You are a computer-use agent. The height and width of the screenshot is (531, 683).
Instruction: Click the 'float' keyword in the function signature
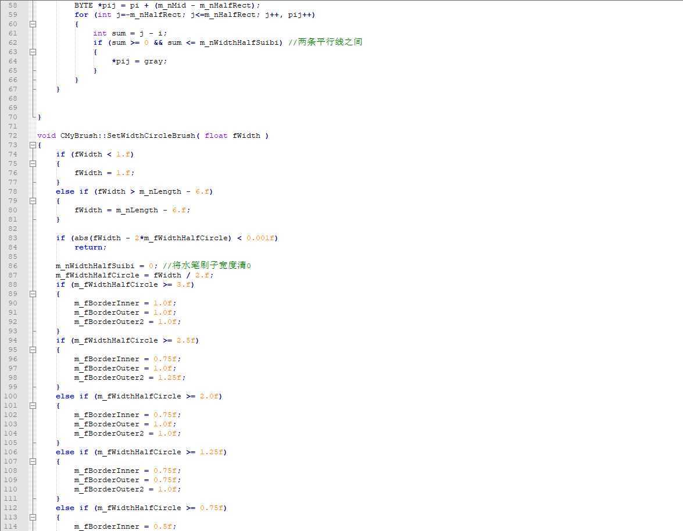pos(216,136)
